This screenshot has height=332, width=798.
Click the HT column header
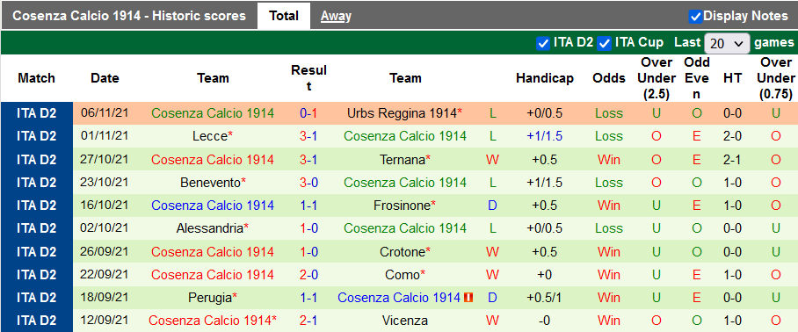tap(732, 78)
